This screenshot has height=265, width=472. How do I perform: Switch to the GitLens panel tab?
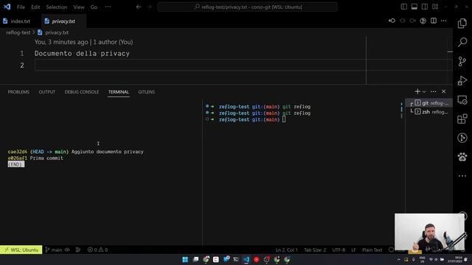tap(146, 92)
